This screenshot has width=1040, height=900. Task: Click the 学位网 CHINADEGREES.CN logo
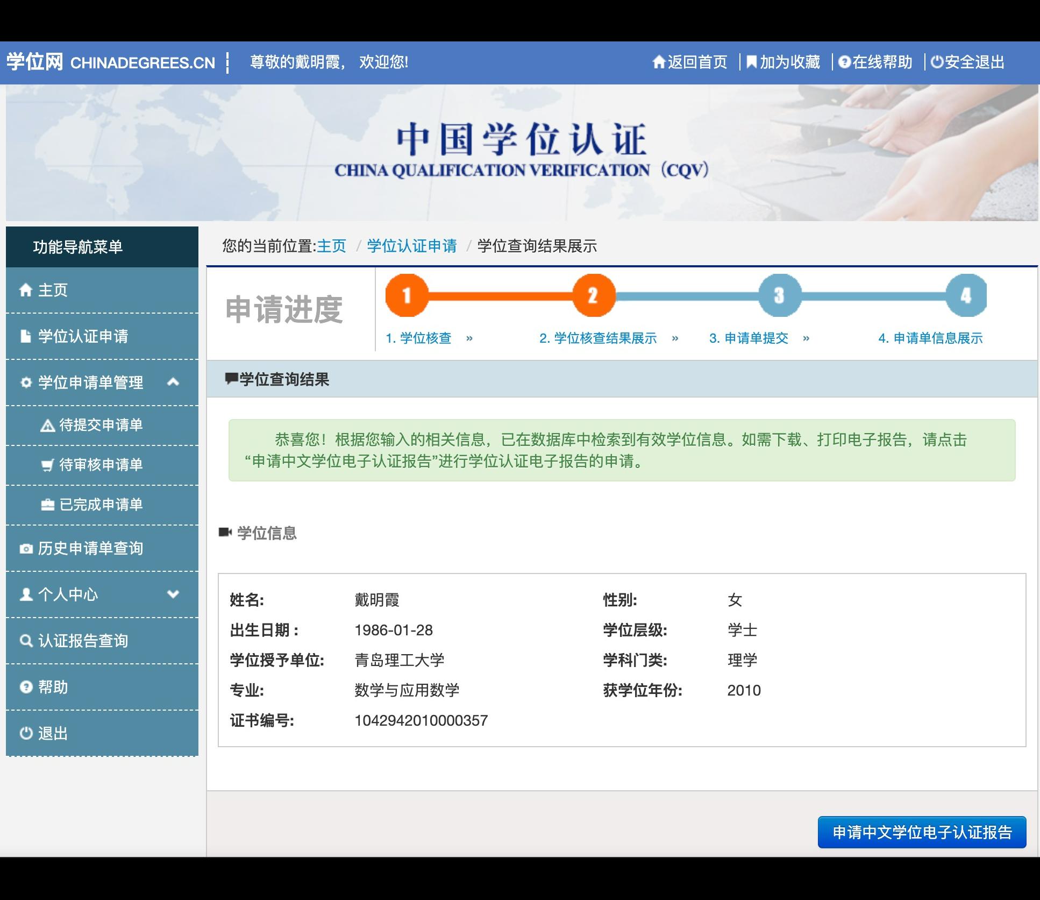click(110, 62)
